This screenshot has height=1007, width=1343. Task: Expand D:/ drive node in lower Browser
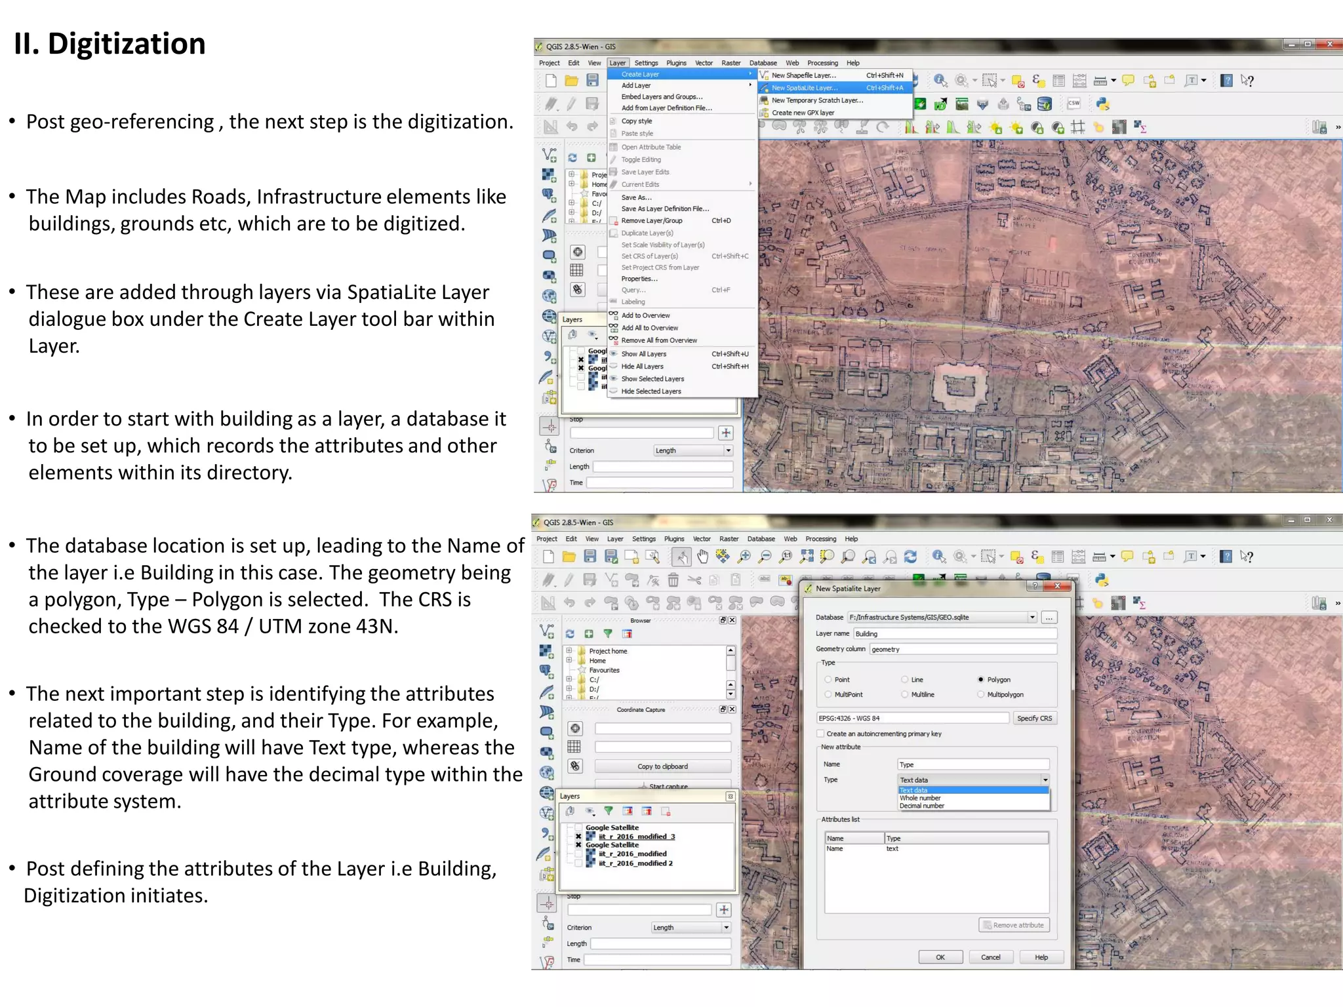click(569, 689)
